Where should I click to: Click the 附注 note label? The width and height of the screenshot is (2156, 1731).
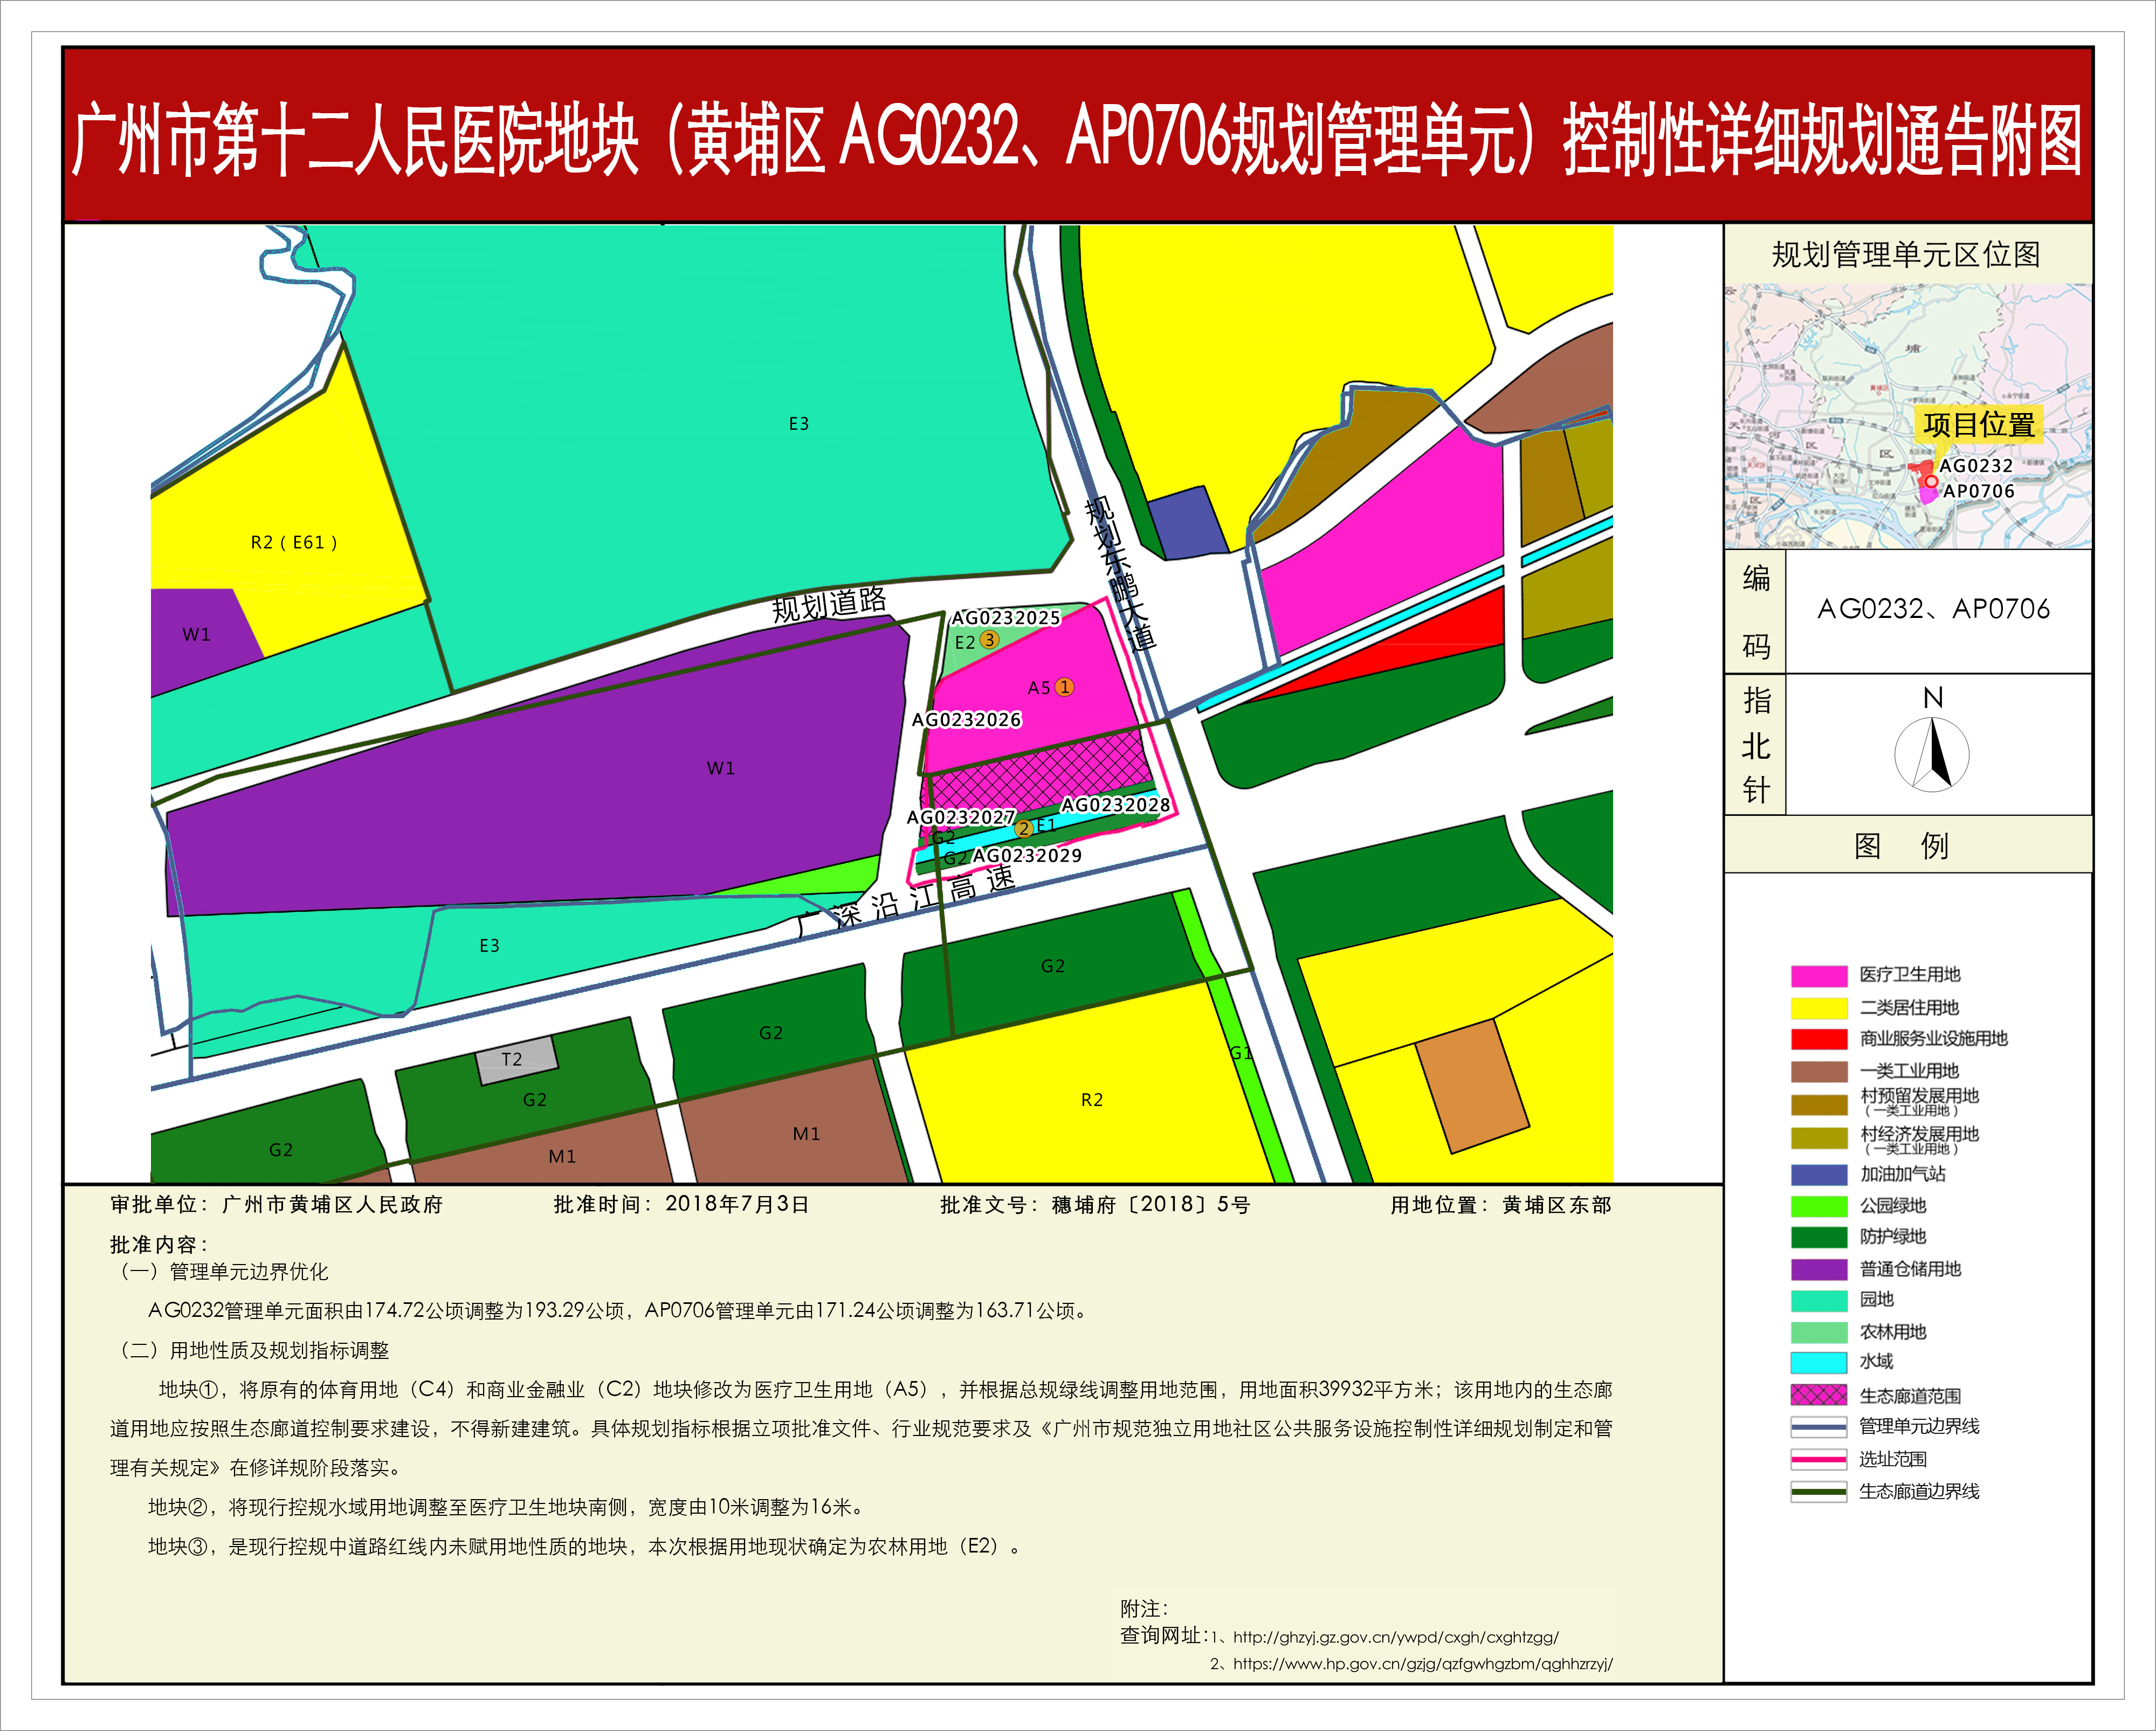tap(1144, 1609)
